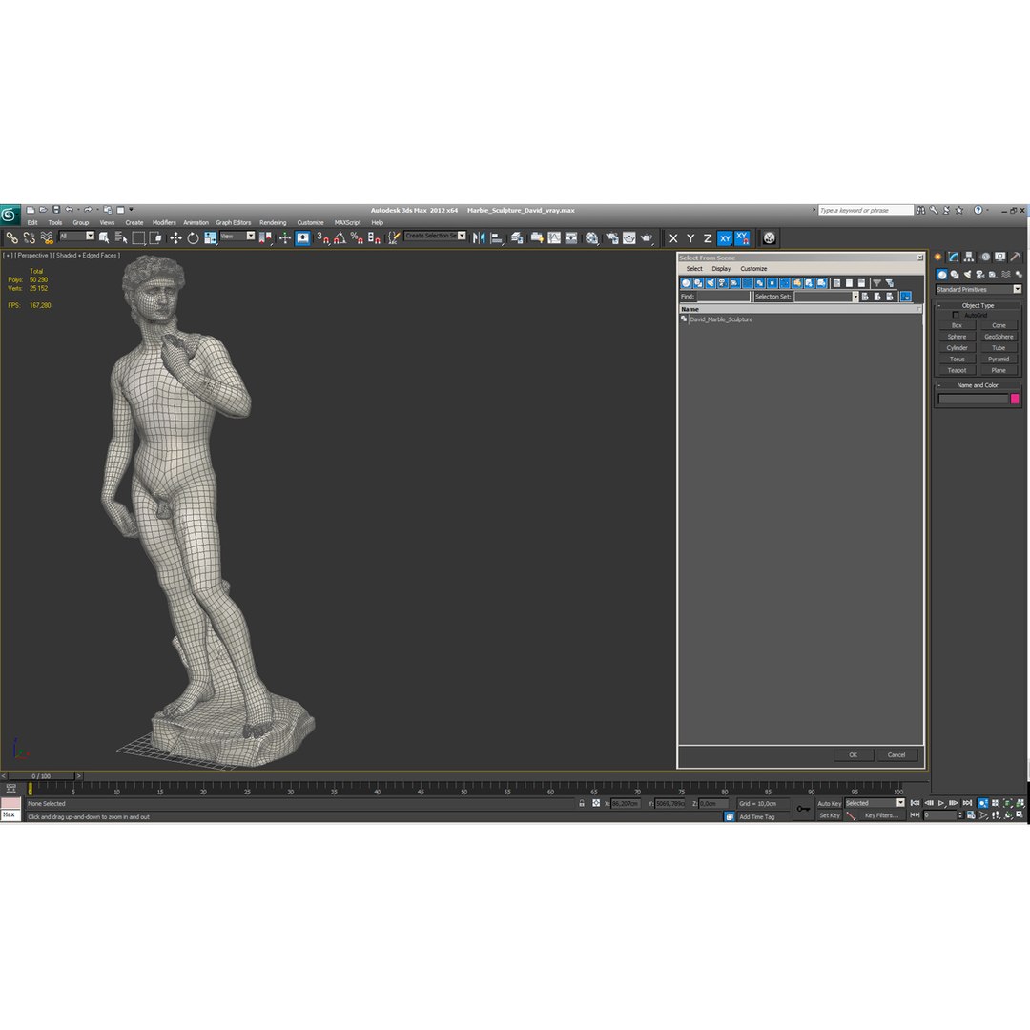Open the MAXScript menu
This screenshot has width=1030, height=1030.
coord(347,222)
